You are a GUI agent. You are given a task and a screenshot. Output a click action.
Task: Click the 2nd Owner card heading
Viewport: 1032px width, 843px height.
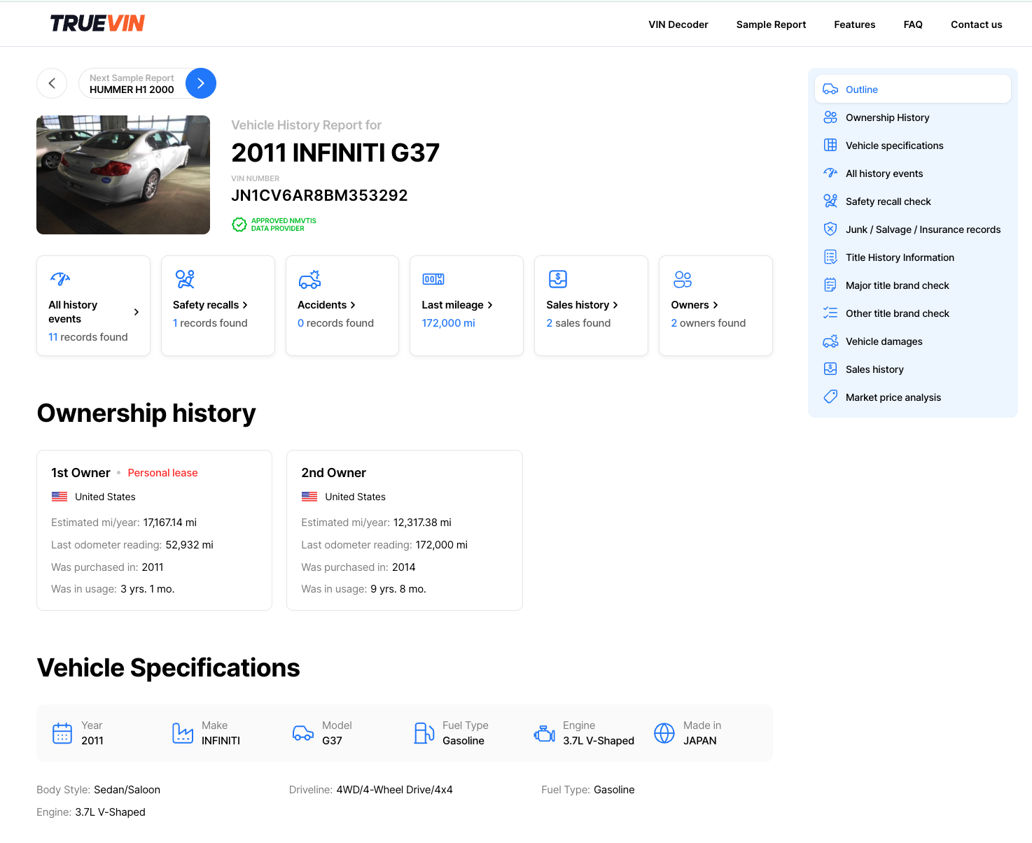(334, 473)
